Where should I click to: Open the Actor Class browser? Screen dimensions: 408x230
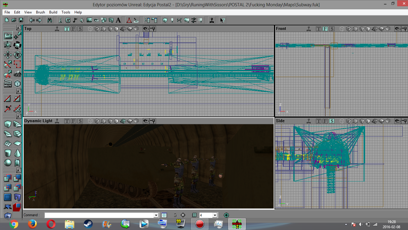pyautogui.click(x=60, y=20)
